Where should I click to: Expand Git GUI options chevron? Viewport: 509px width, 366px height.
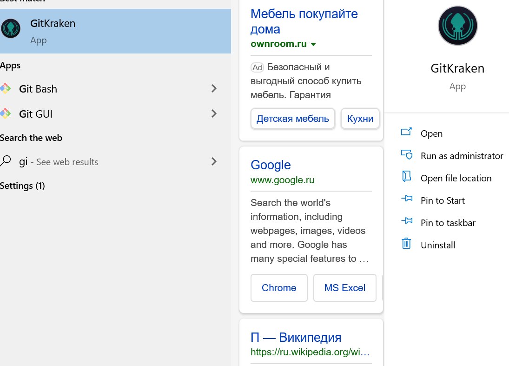point(214,113)
